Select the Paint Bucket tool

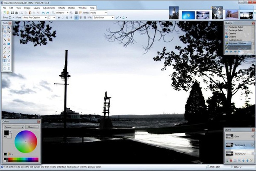(x=5, y=44)
